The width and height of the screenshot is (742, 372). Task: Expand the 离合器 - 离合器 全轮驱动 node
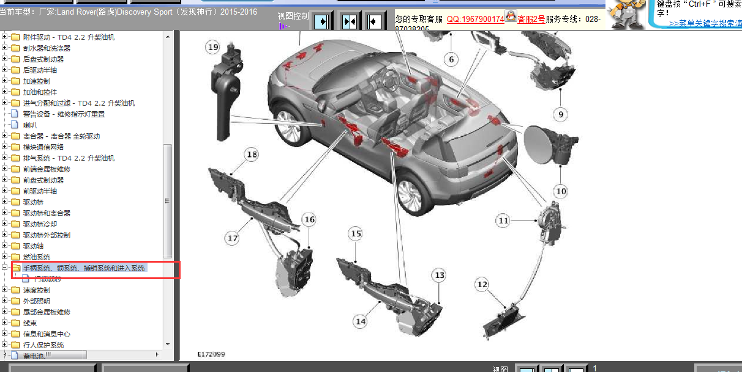coord(5,136)
